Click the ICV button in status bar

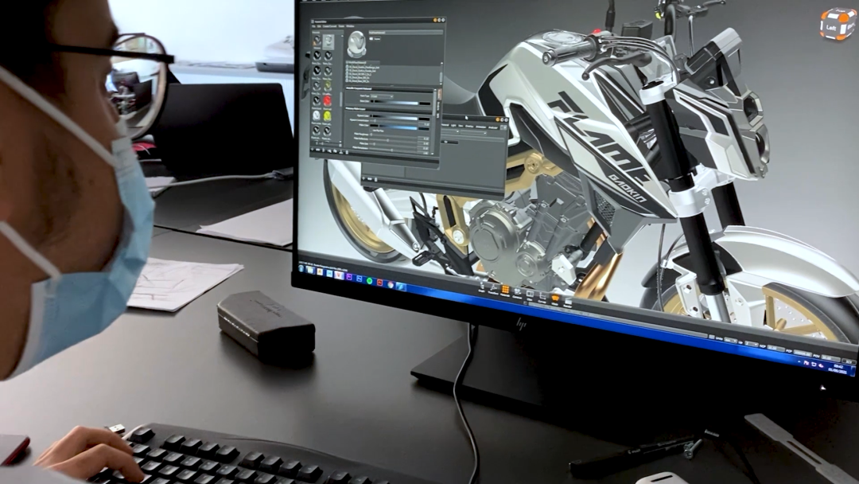click(849, 361)
